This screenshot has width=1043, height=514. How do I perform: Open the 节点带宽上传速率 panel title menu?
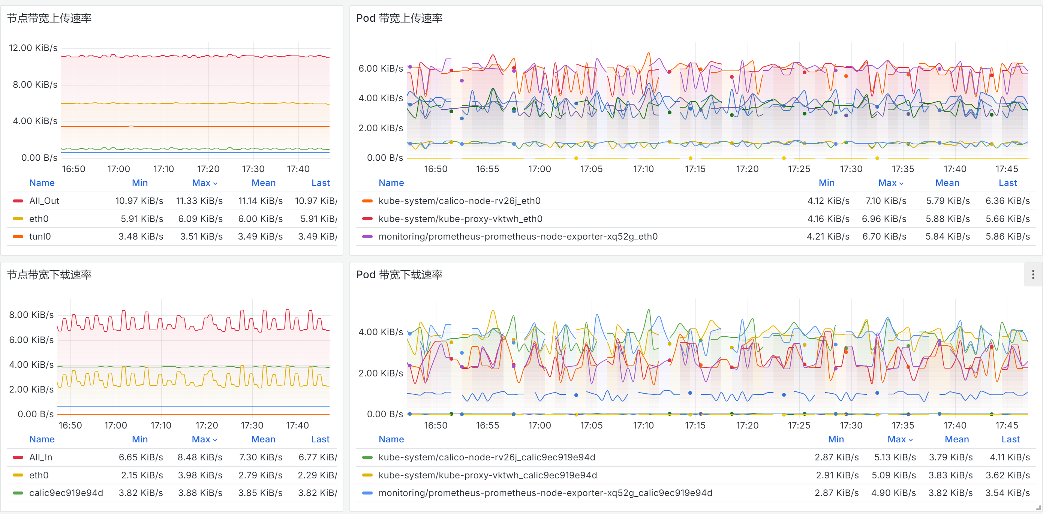pyautogui.click(x=49, y=18)
